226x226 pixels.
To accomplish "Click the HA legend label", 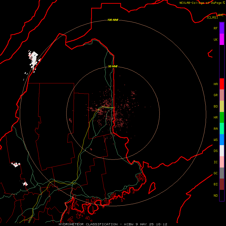I will click(x=215, y=84).
